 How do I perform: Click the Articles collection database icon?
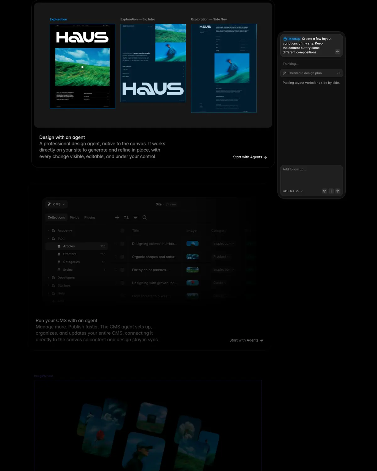pos(59,246)
